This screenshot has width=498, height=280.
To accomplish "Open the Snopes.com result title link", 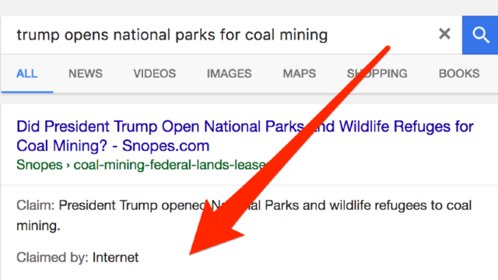I will [x=245, y=136].
